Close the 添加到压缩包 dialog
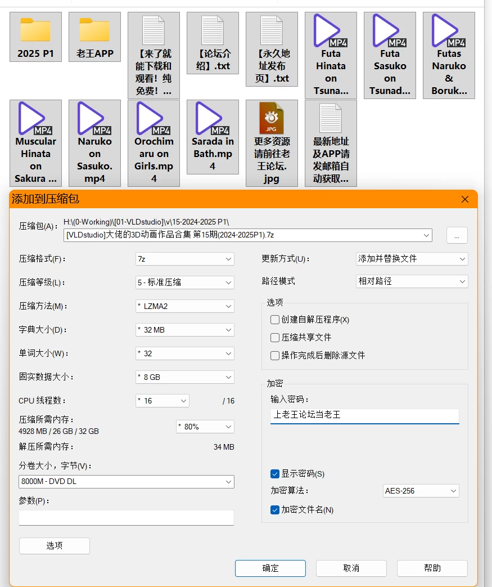Screen dimensions: 492x587 tap(465, 199)
